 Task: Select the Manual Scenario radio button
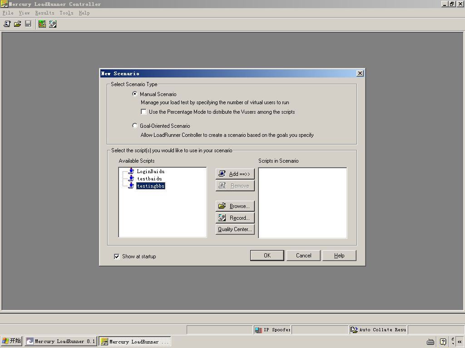pyautogui.click(x=134, y=94)
